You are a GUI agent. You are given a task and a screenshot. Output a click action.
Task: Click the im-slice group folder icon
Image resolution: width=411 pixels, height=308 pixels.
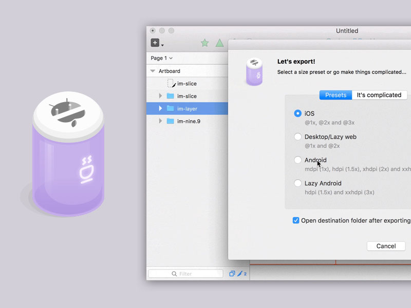coord(171,96)
